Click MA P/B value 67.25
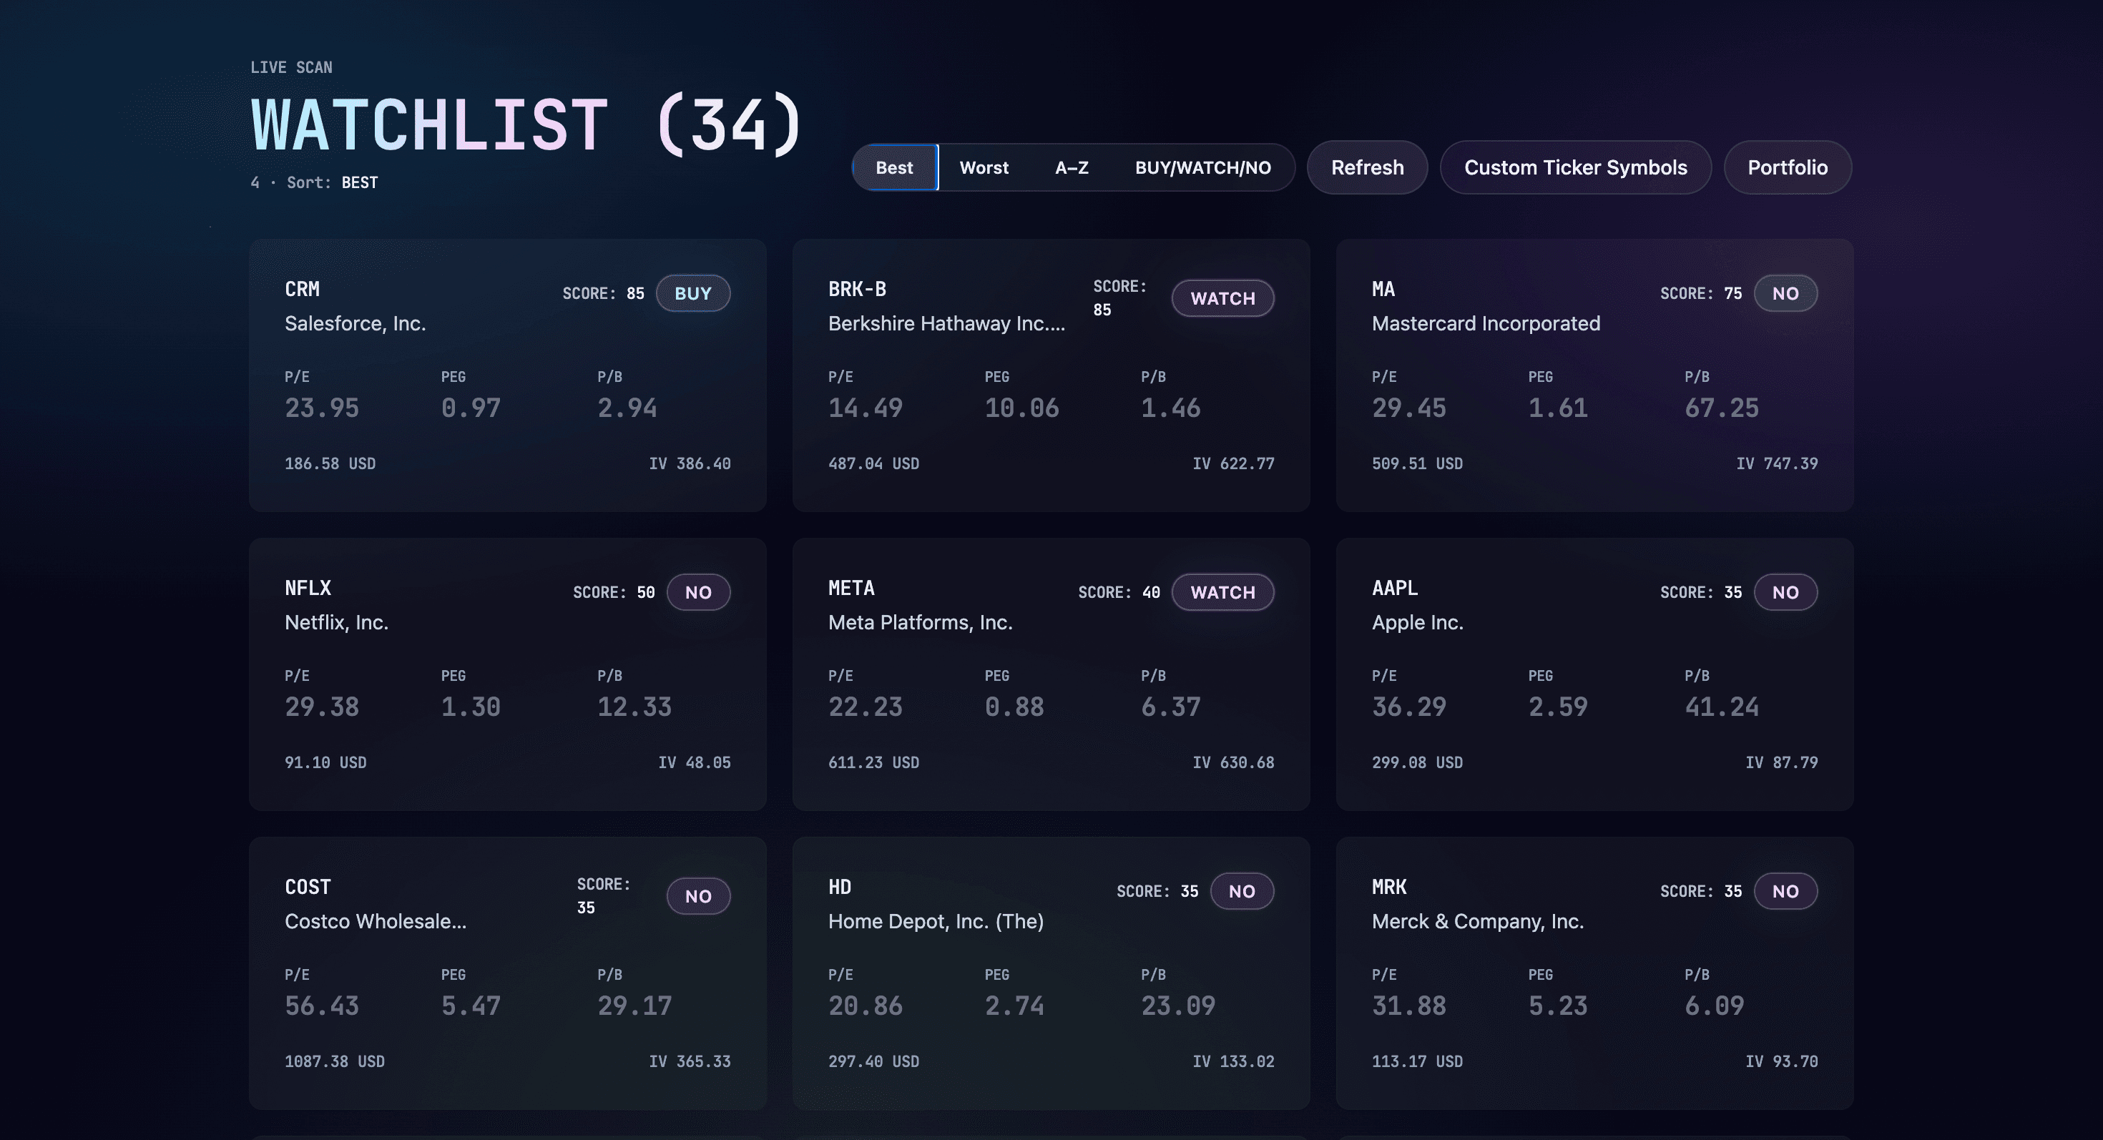The height and width of the screenshot is (1140, 2103). [x=1722, y=407]
